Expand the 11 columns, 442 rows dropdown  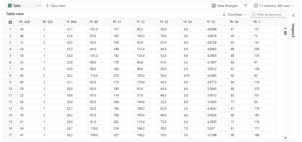click(293, 6)
